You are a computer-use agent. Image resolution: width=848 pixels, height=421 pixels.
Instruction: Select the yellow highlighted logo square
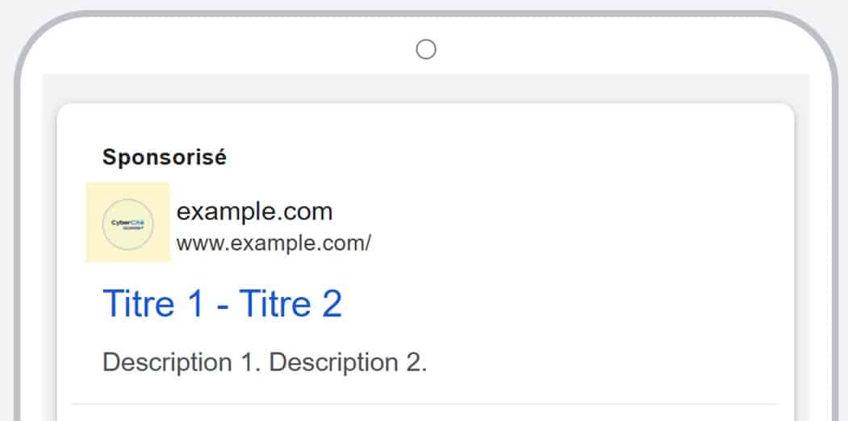coord(128,223)
